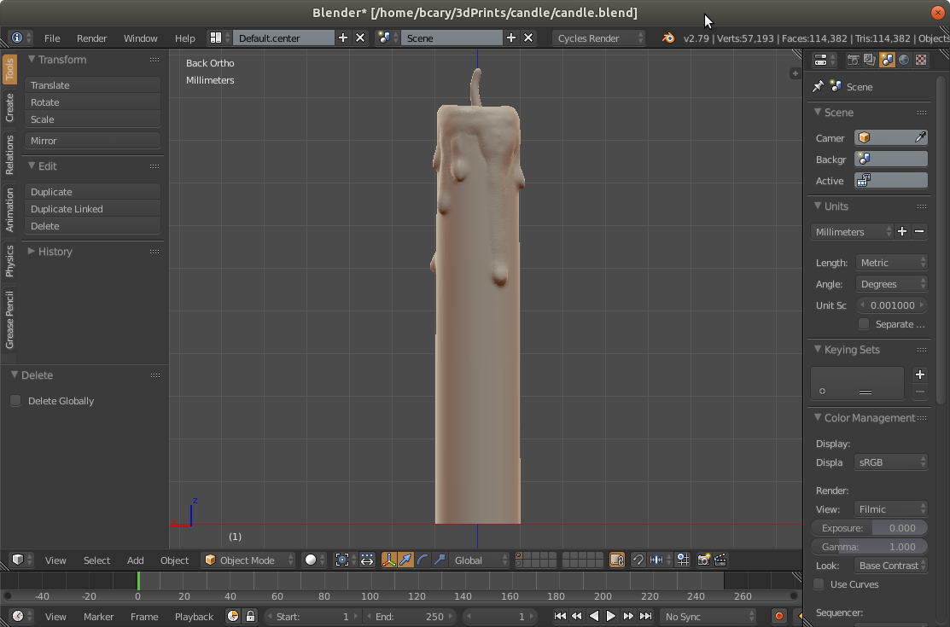The height and width of the screenshot is (627, 950).
Task: Enable the translate manipulator arrow
Action: click(x=405, y=560)
